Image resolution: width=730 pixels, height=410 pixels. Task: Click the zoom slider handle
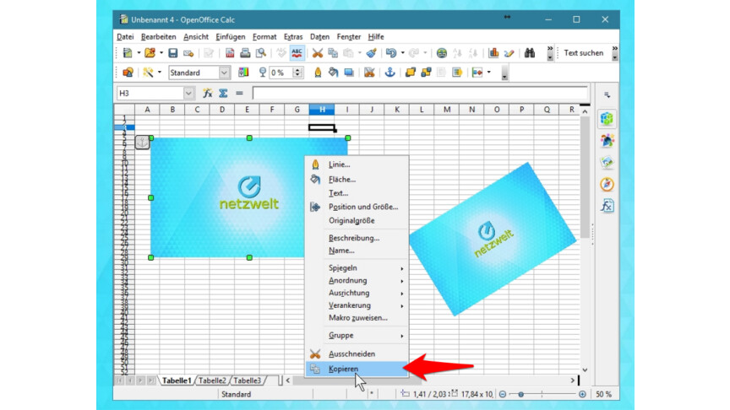point(521,394)
